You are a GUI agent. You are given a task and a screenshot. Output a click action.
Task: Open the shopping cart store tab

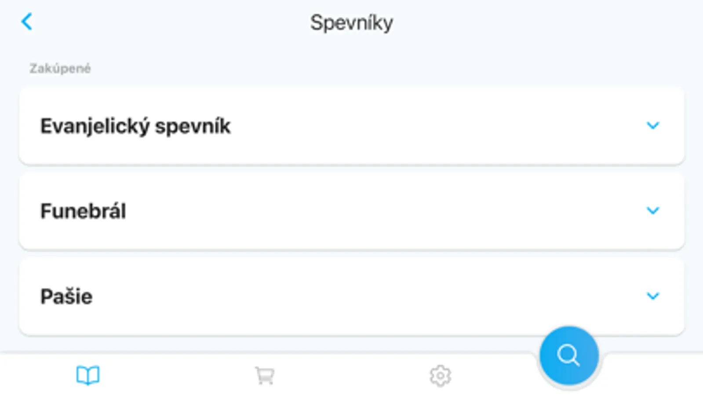click(x=264, y=376)
